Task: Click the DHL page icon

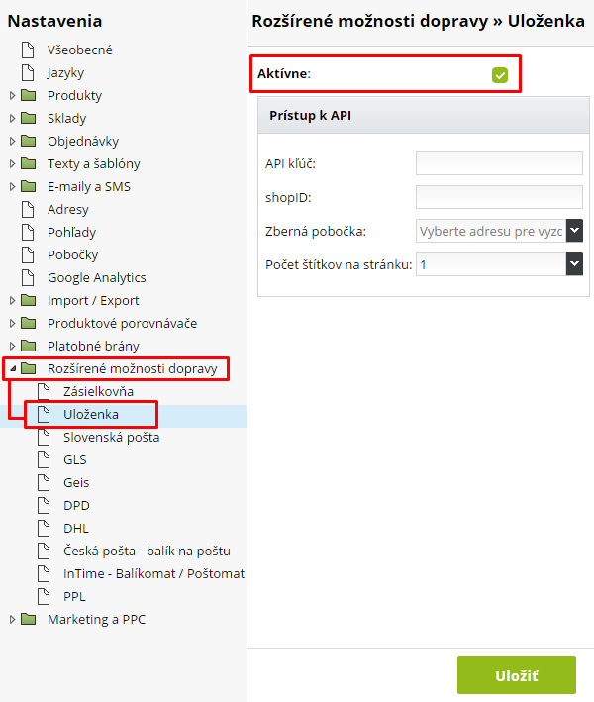Action: (44, 529)
